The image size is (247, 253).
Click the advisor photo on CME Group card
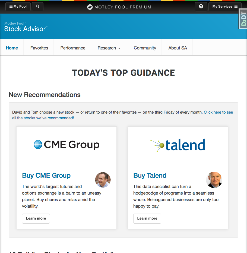click(x=103, y=180)
